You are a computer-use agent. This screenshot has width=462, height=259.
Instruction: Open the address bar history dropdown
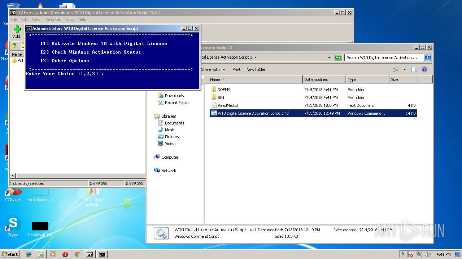(329, 58)
